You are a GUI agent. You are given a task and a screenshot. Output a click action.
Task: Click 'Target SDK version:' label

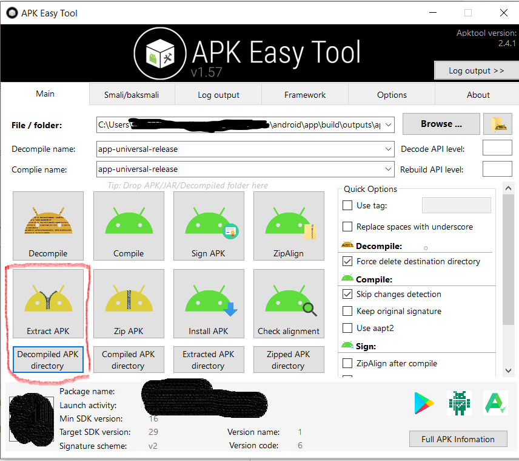click(x=95, y=432)
